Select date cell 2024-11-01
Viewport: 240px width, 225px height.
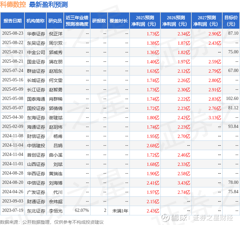click(x=13, y=164)
